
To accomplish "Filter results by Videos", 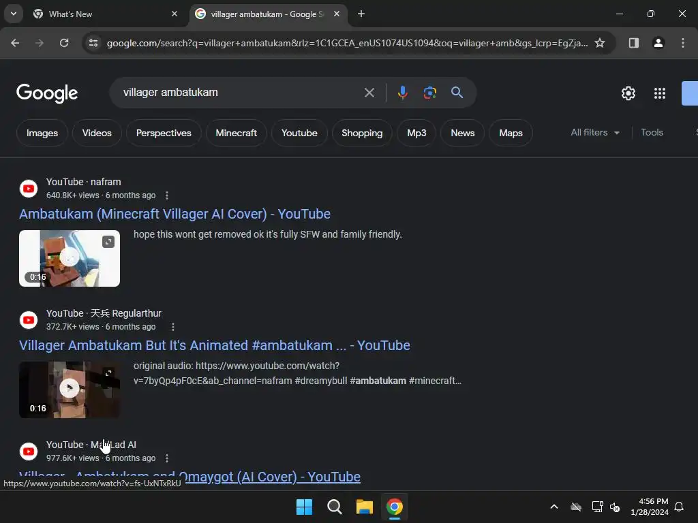I will pyautogui.click(x=97, y=133).
